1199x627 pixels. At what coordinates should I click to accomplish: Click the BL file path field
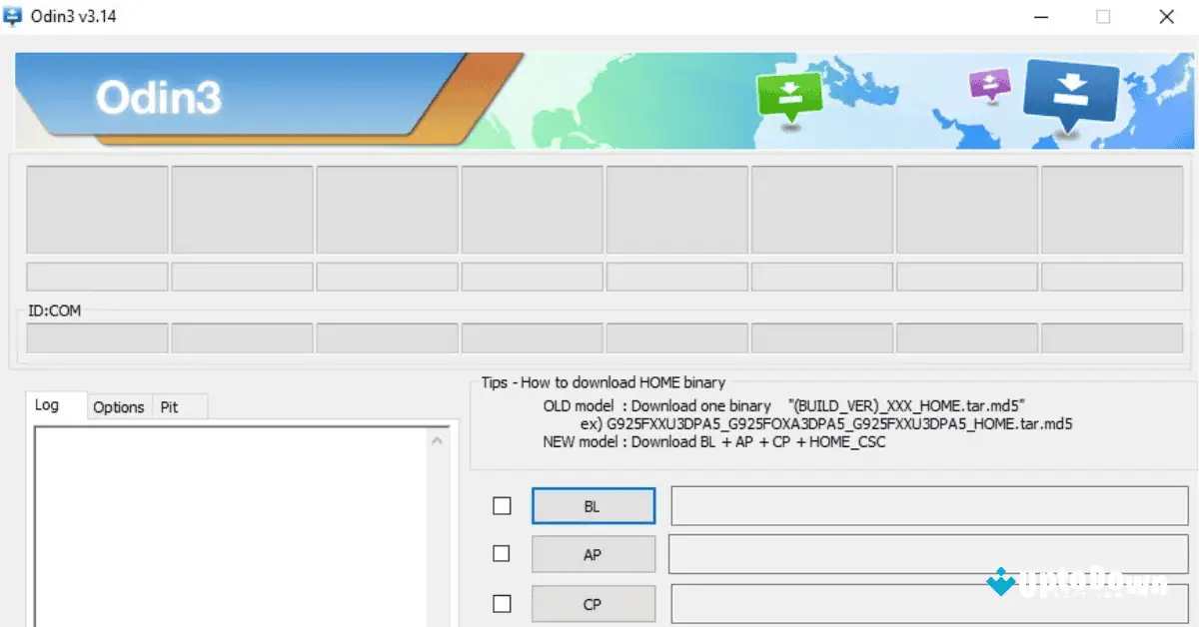point(927,505)
